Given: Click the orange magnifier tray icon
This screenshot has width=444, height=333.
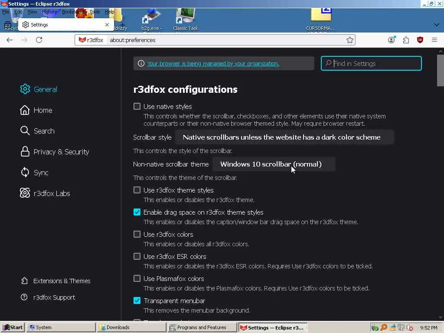Looking at the screenshot, I should click(384, 328).
